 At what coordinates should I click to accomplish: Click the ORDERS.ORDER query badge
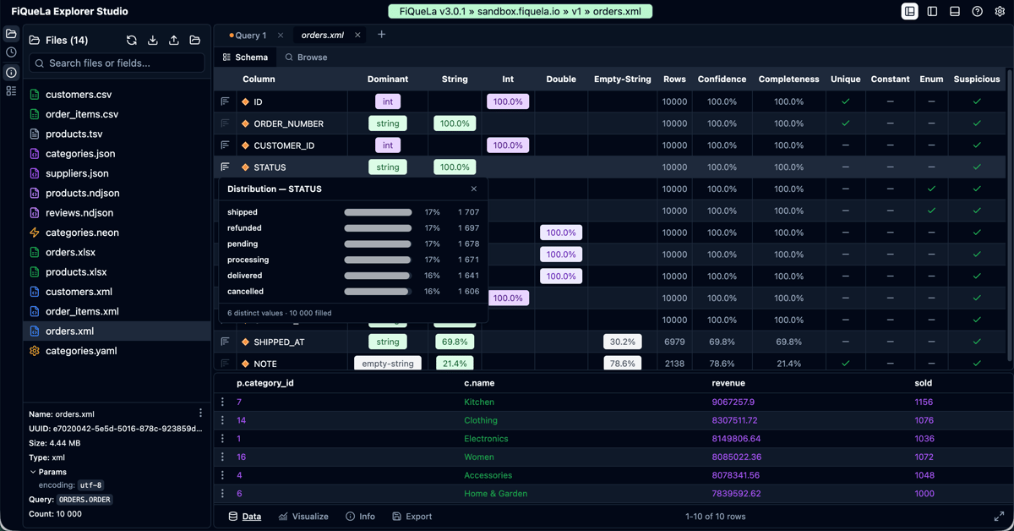tap(84, 500)
